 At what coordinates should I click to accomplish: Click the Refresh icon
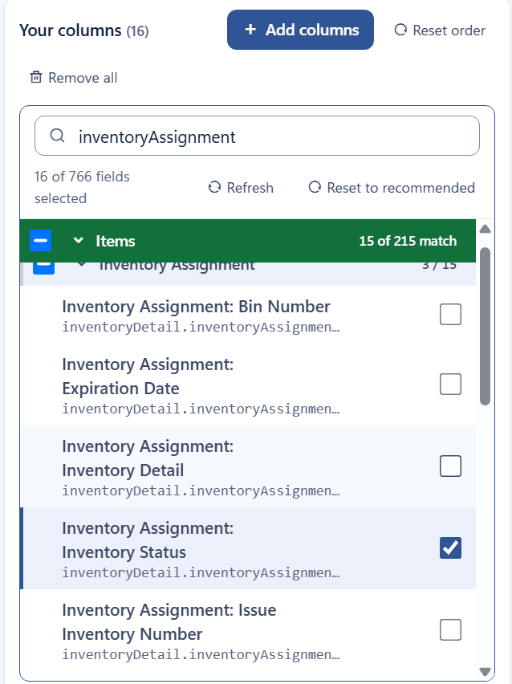pyautogui.click(x=214, y=187)
